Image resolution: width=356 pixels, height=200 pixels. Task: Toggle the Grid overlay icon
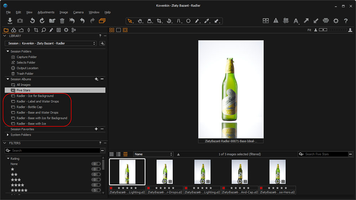(286, 21)
